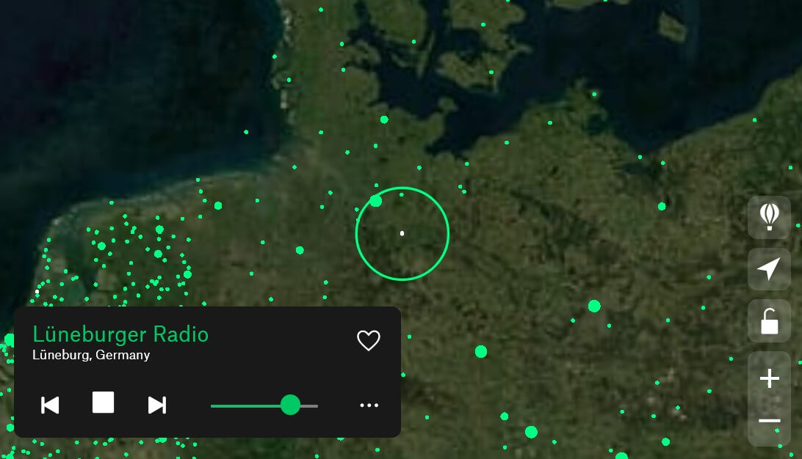Screen dimensions: 802x459
Task: Favorite Lüneburger Radio with the heart icon
Action: (369, 340)
